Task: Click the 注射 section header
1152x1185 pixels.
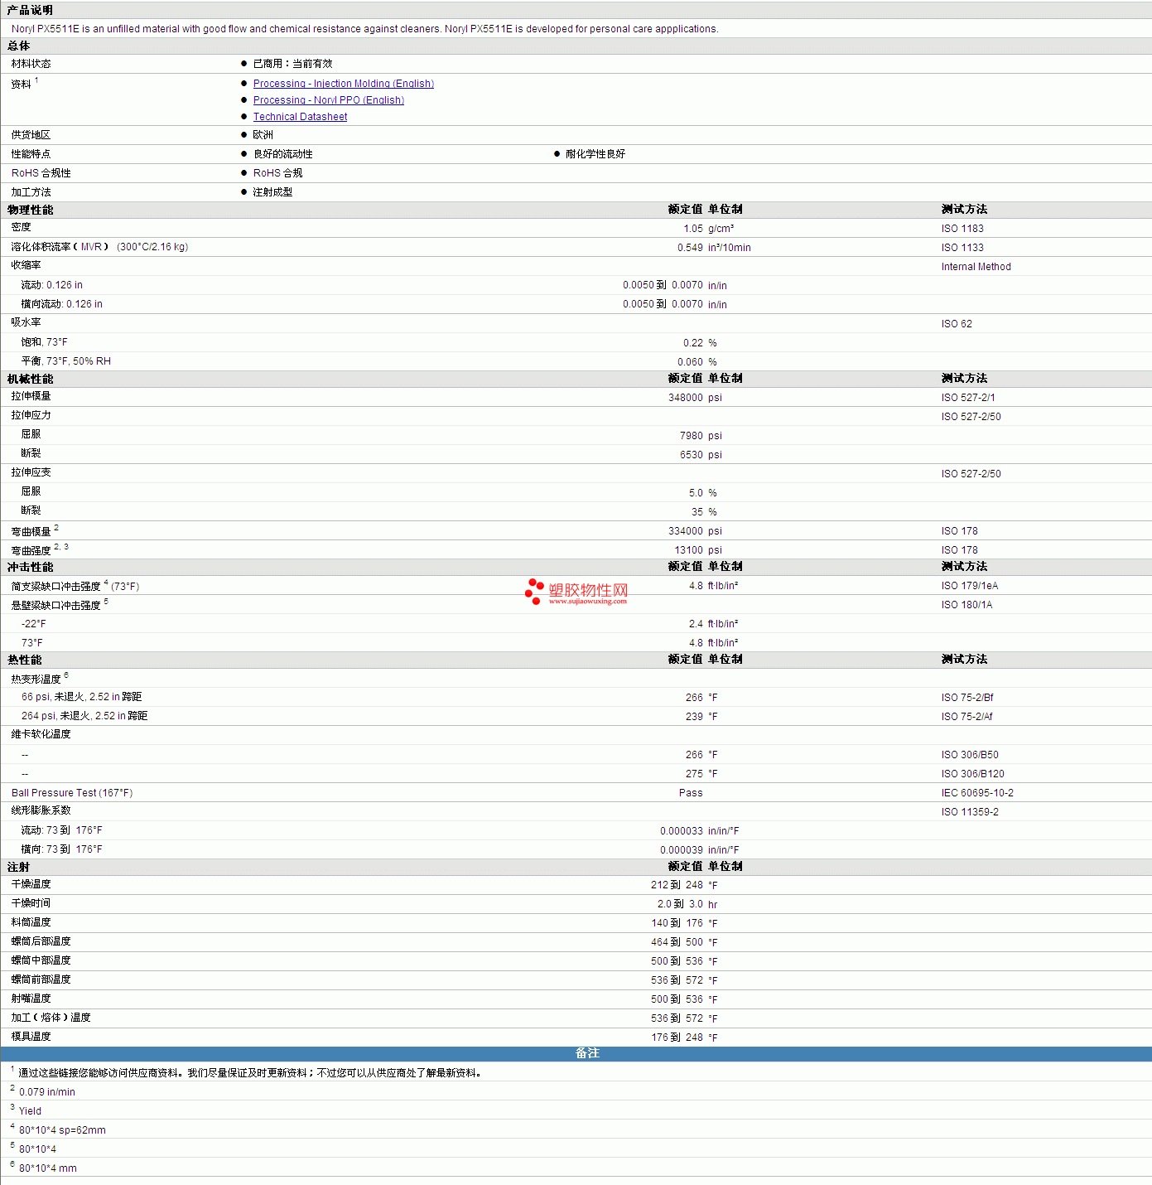Action: (x=19, y=868)
